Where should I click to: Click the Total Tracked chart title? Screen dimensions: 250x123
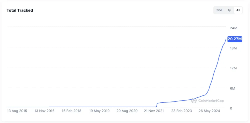tap(20, 10)
